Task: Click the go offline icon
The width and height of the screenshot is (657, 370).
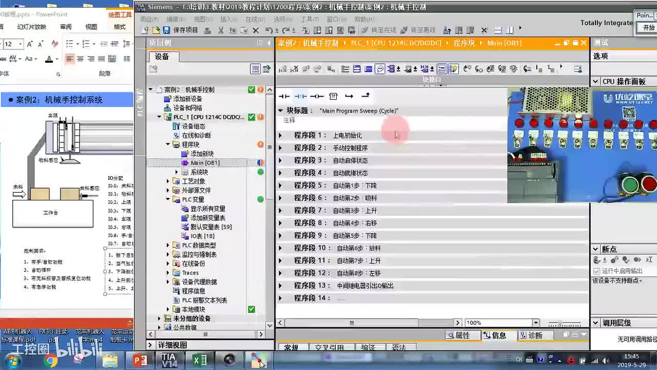Action: click(x=404, y=30)
